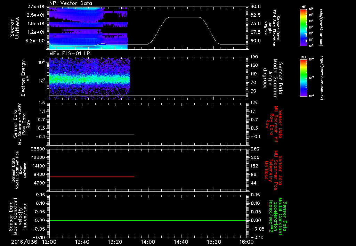
Task: Click the "67.5" sun elevation tick value
Action: (x=256, y=32)
